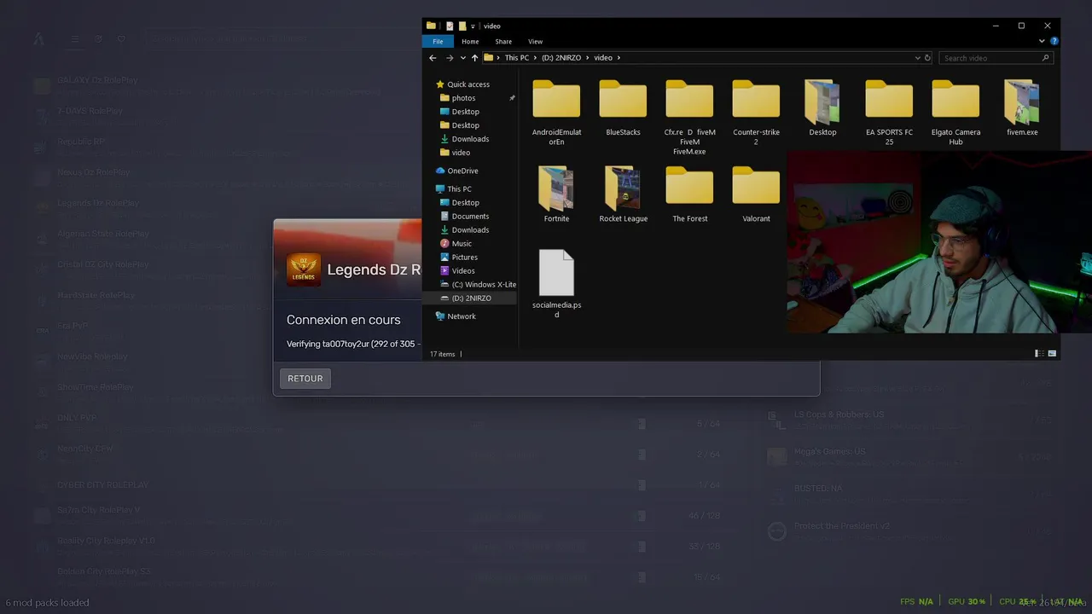Switch to large icons view layout
Image resolution: width=1092 pixels, height=614 pixels.
pyautogui.click(x=1052, y=353)
